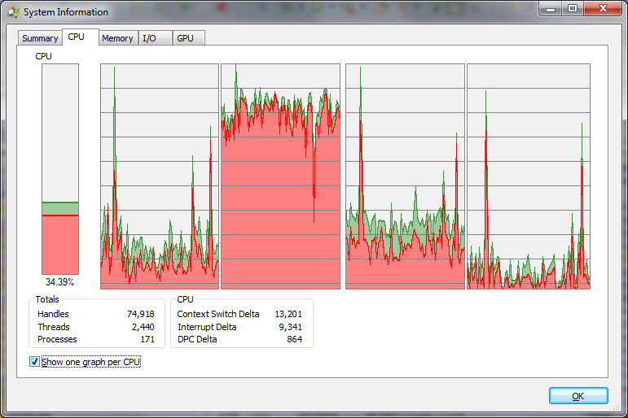Viewport: 628px width, 418px height.
Task: Click the Context Switch Delta value
Action: pos(288,314)
